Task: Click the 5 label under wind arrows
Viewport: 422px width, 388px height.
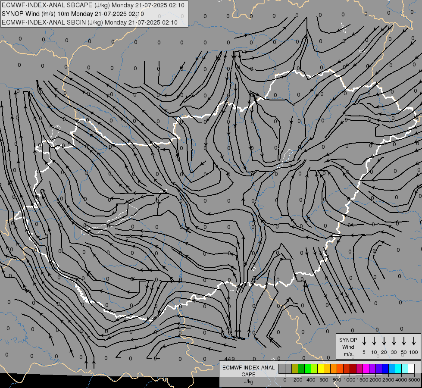Action: [x=364, y=352]
